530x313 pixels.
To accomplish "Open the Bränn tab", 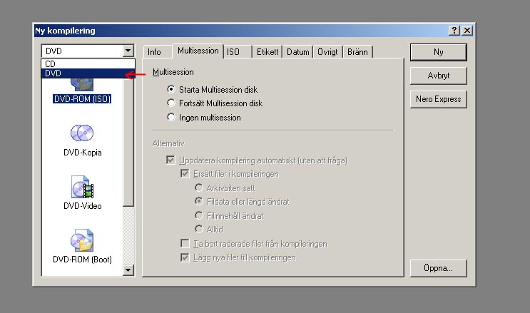I will (357, 52).
